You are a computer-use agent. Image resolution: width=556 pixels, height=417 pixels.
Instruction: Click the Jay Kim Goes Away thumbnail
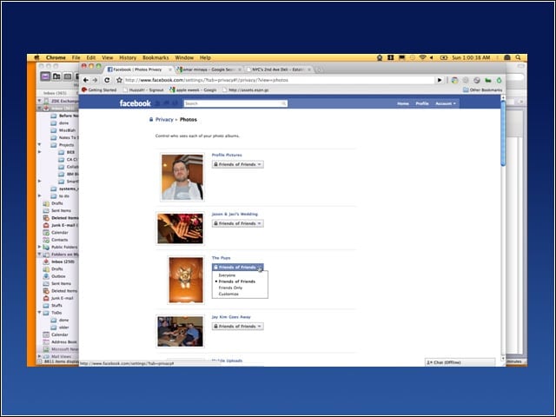(180, 332)
